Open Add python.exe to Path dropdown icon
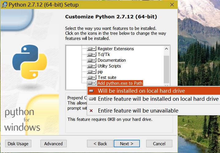Viewport: 220px width, 153px height. [91, 83]
